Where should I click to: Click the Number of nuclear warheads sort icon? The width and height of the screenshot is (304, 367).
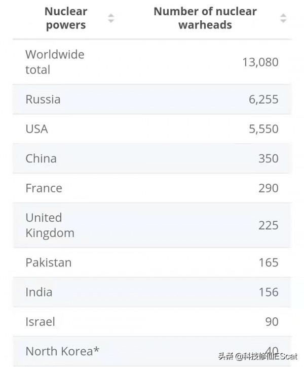(x=283, y=19)
